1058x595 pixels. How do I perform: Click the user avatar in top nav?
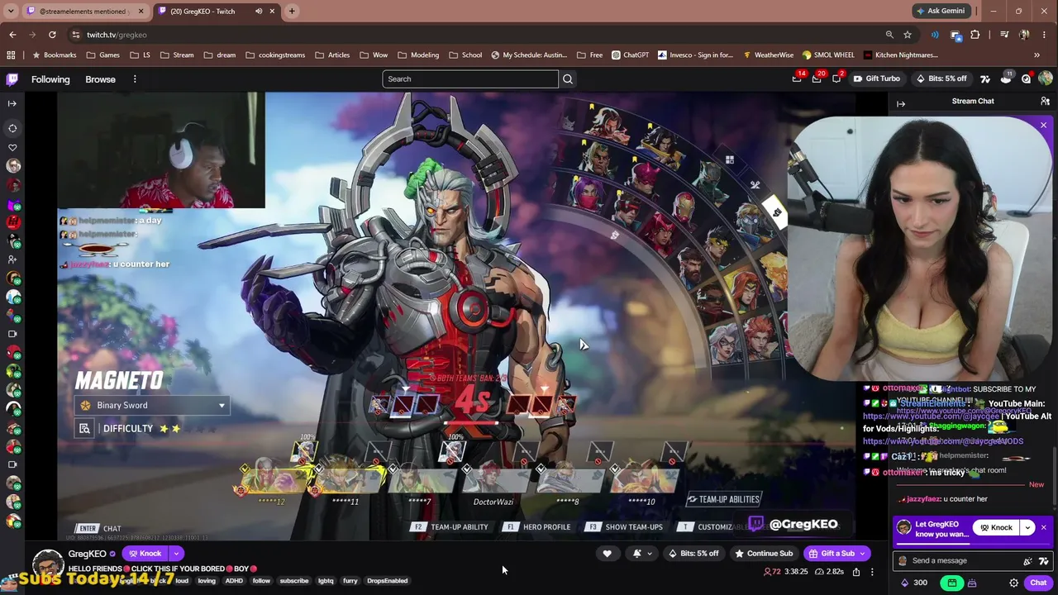point(1046,79)
